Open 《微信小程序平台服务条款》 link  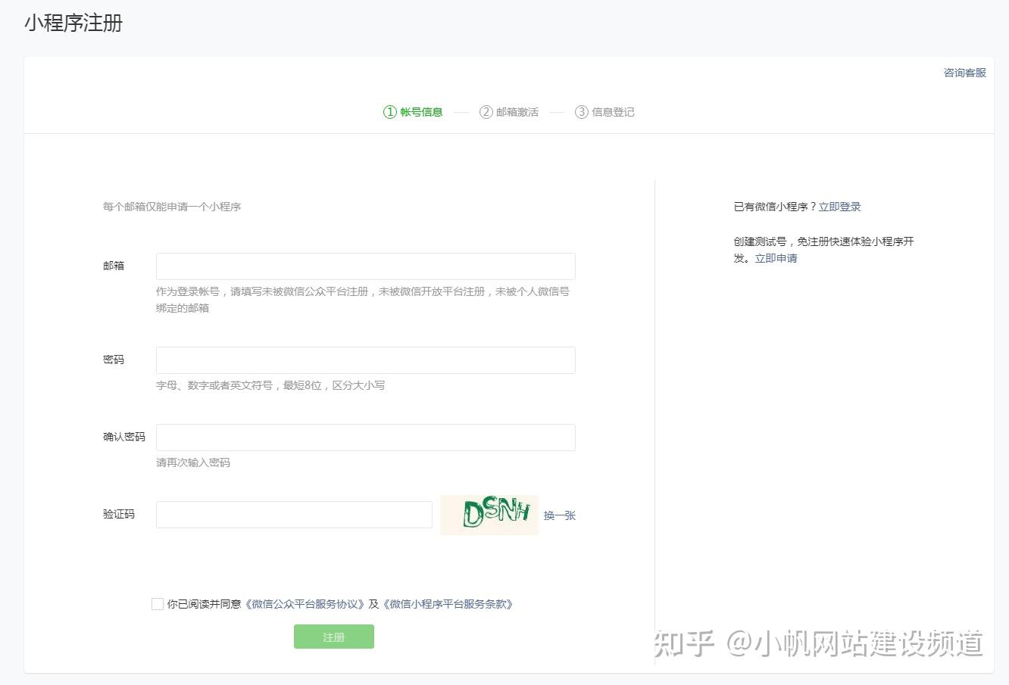tap(449, 604)
